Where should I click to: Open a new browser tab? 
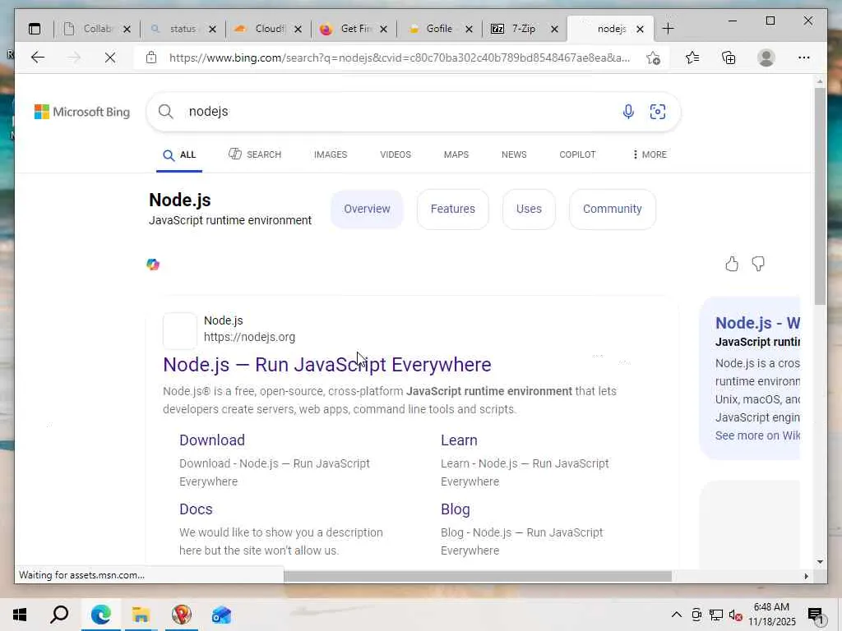[668, 29]
